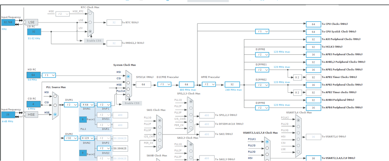Select LSE input in RTC Clock Mux
Screen dimensions: 389x161
[90, 22]
